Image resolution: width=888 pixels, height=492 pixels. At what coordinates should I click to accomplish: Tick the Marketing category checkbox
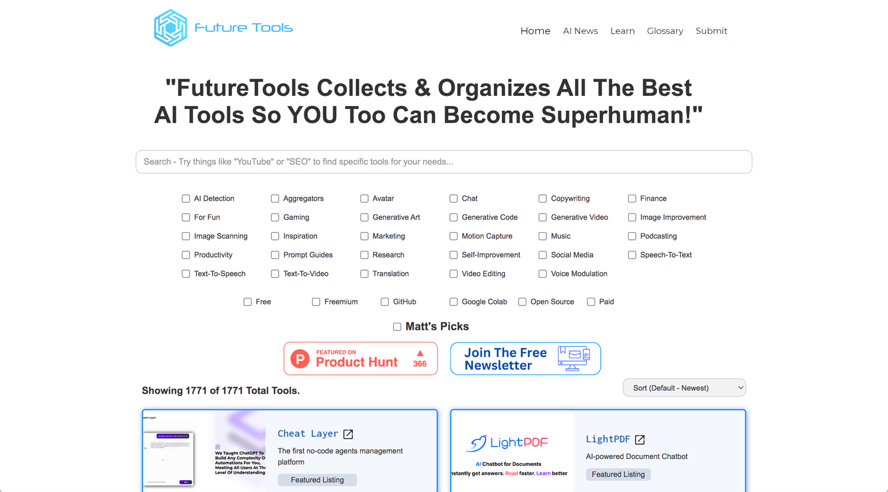click(364, 236)
